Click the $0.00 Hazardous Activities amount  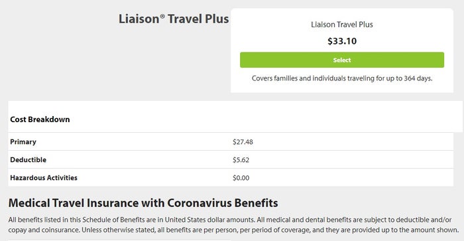241,178
